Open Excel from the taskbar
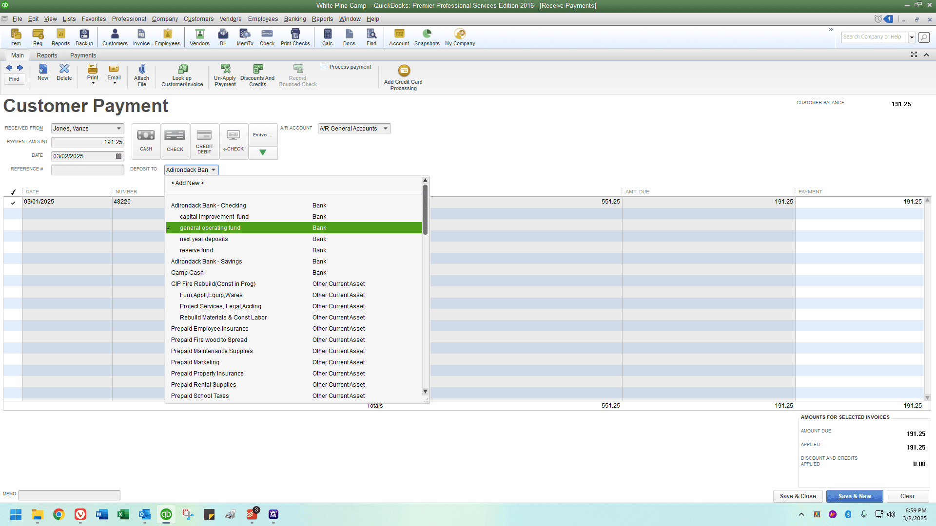Image resolution: width=936 pixels, height=526 pixels. point(123,515)
